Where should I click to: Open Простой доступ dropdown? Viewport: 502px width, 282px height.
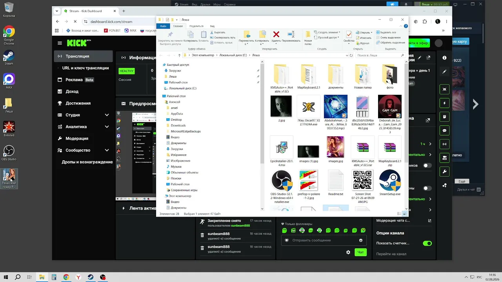(326, 38)
